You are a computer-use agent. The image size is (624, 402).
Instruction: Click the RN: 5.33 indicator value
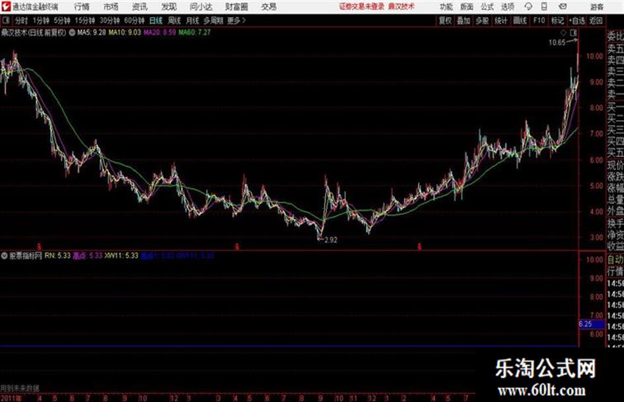coord(57,255)
